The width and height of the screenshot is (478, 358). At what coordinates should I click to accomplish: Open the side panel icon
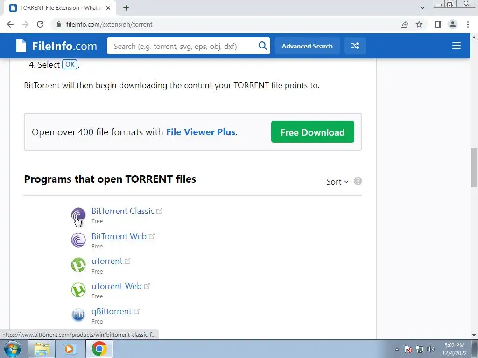coord(438,24)
